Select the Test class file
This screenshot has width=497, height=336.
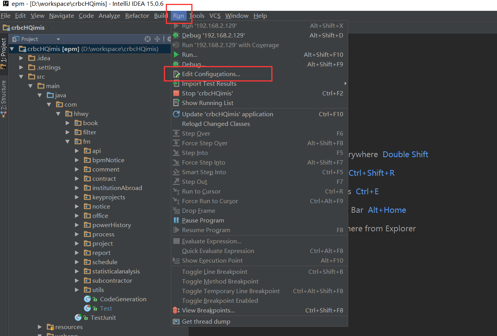tap(106, 309)
